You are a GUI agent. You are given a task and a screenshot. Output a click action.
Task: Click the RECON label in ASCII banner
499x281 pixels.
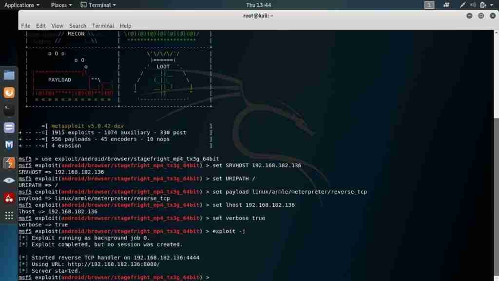coord(76,34)
